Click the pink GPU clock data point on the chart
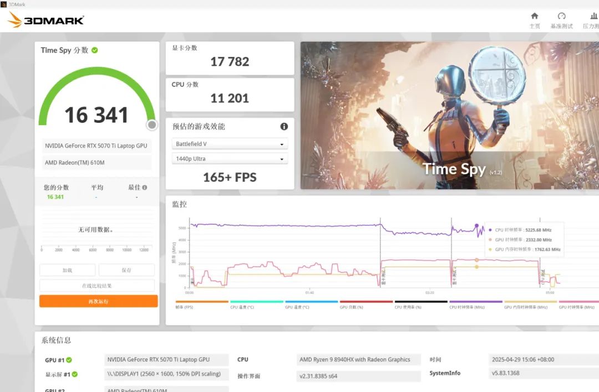This screenshot has height=392, width=599. coord(477,260)
